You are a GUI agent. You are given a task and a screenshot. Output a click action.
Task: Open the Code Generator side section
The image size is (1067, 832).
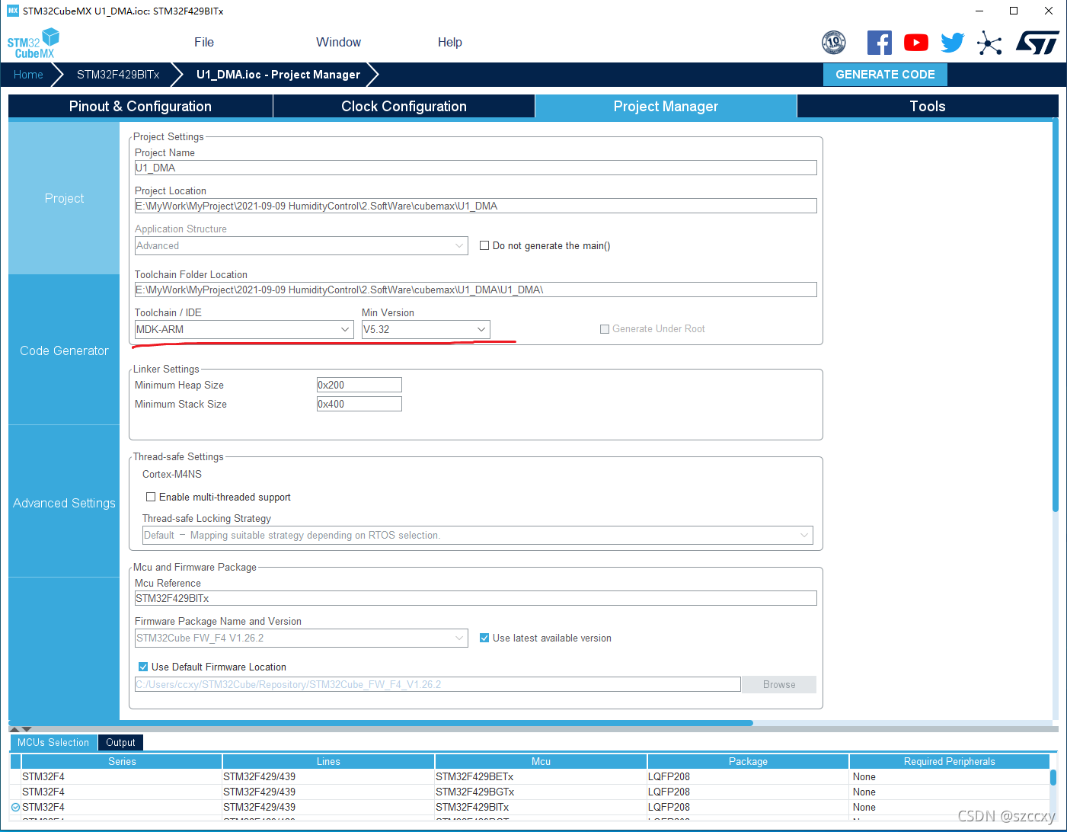click(64, 350)
